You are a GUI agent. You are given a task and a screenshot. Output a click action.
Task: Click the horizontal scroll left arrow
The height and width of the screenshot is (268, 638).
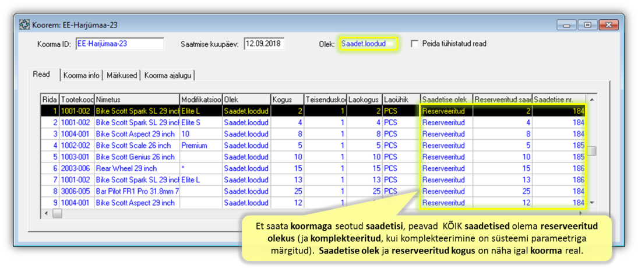coord(46,213)
